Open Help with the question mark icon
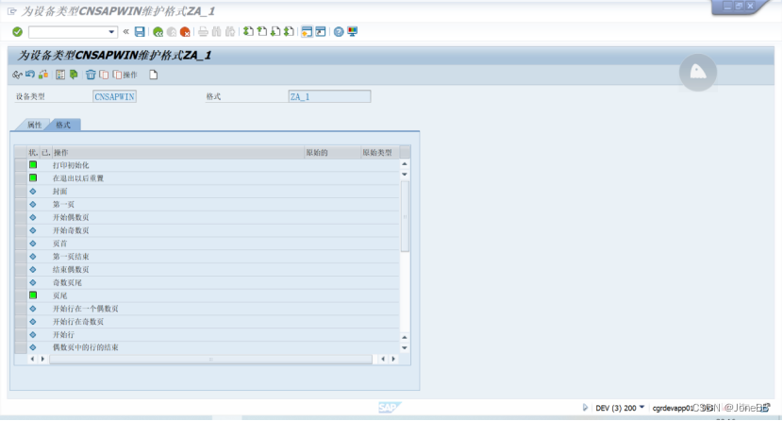The height and width of the screenshot is (421, 783). click(x=339, y=32)
